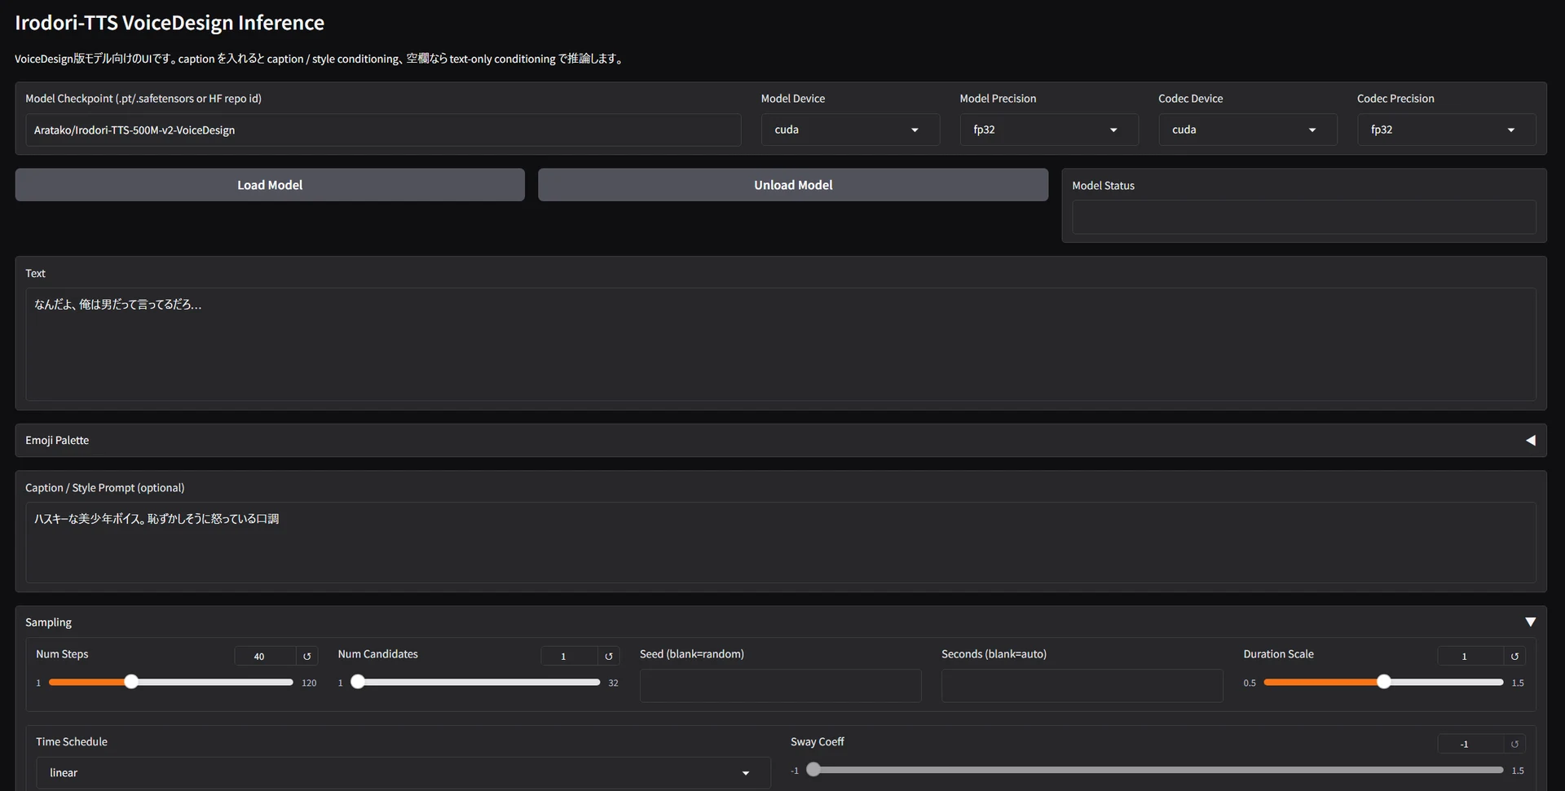Open the Time Schedule dropdown

[403, 773]
